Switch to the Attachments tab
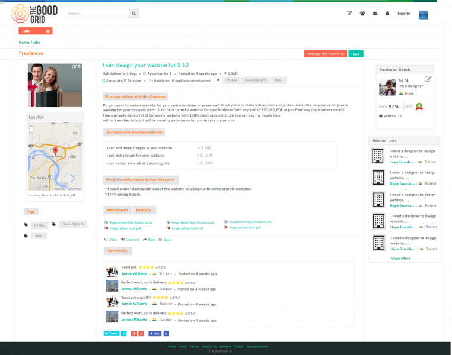The image size is (452, 355). coord(117,210)
